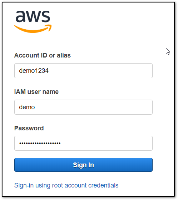Click the 'demo1234' text in account field
Screen dimensions: 178x200
pos(34,71)
